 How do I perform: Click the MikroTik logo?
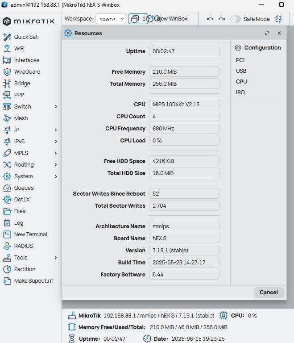coord(29,21)
